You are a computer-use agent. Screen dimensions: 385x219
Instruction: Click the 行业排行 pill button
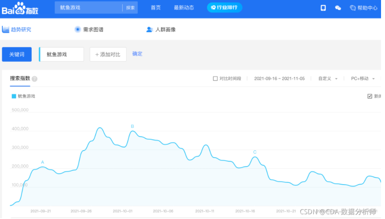tap(224, 7)
